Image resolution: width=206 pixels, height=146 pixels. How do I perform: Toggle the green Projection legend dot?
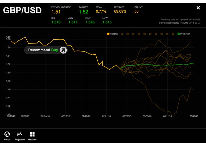click(x=178, y=34)
